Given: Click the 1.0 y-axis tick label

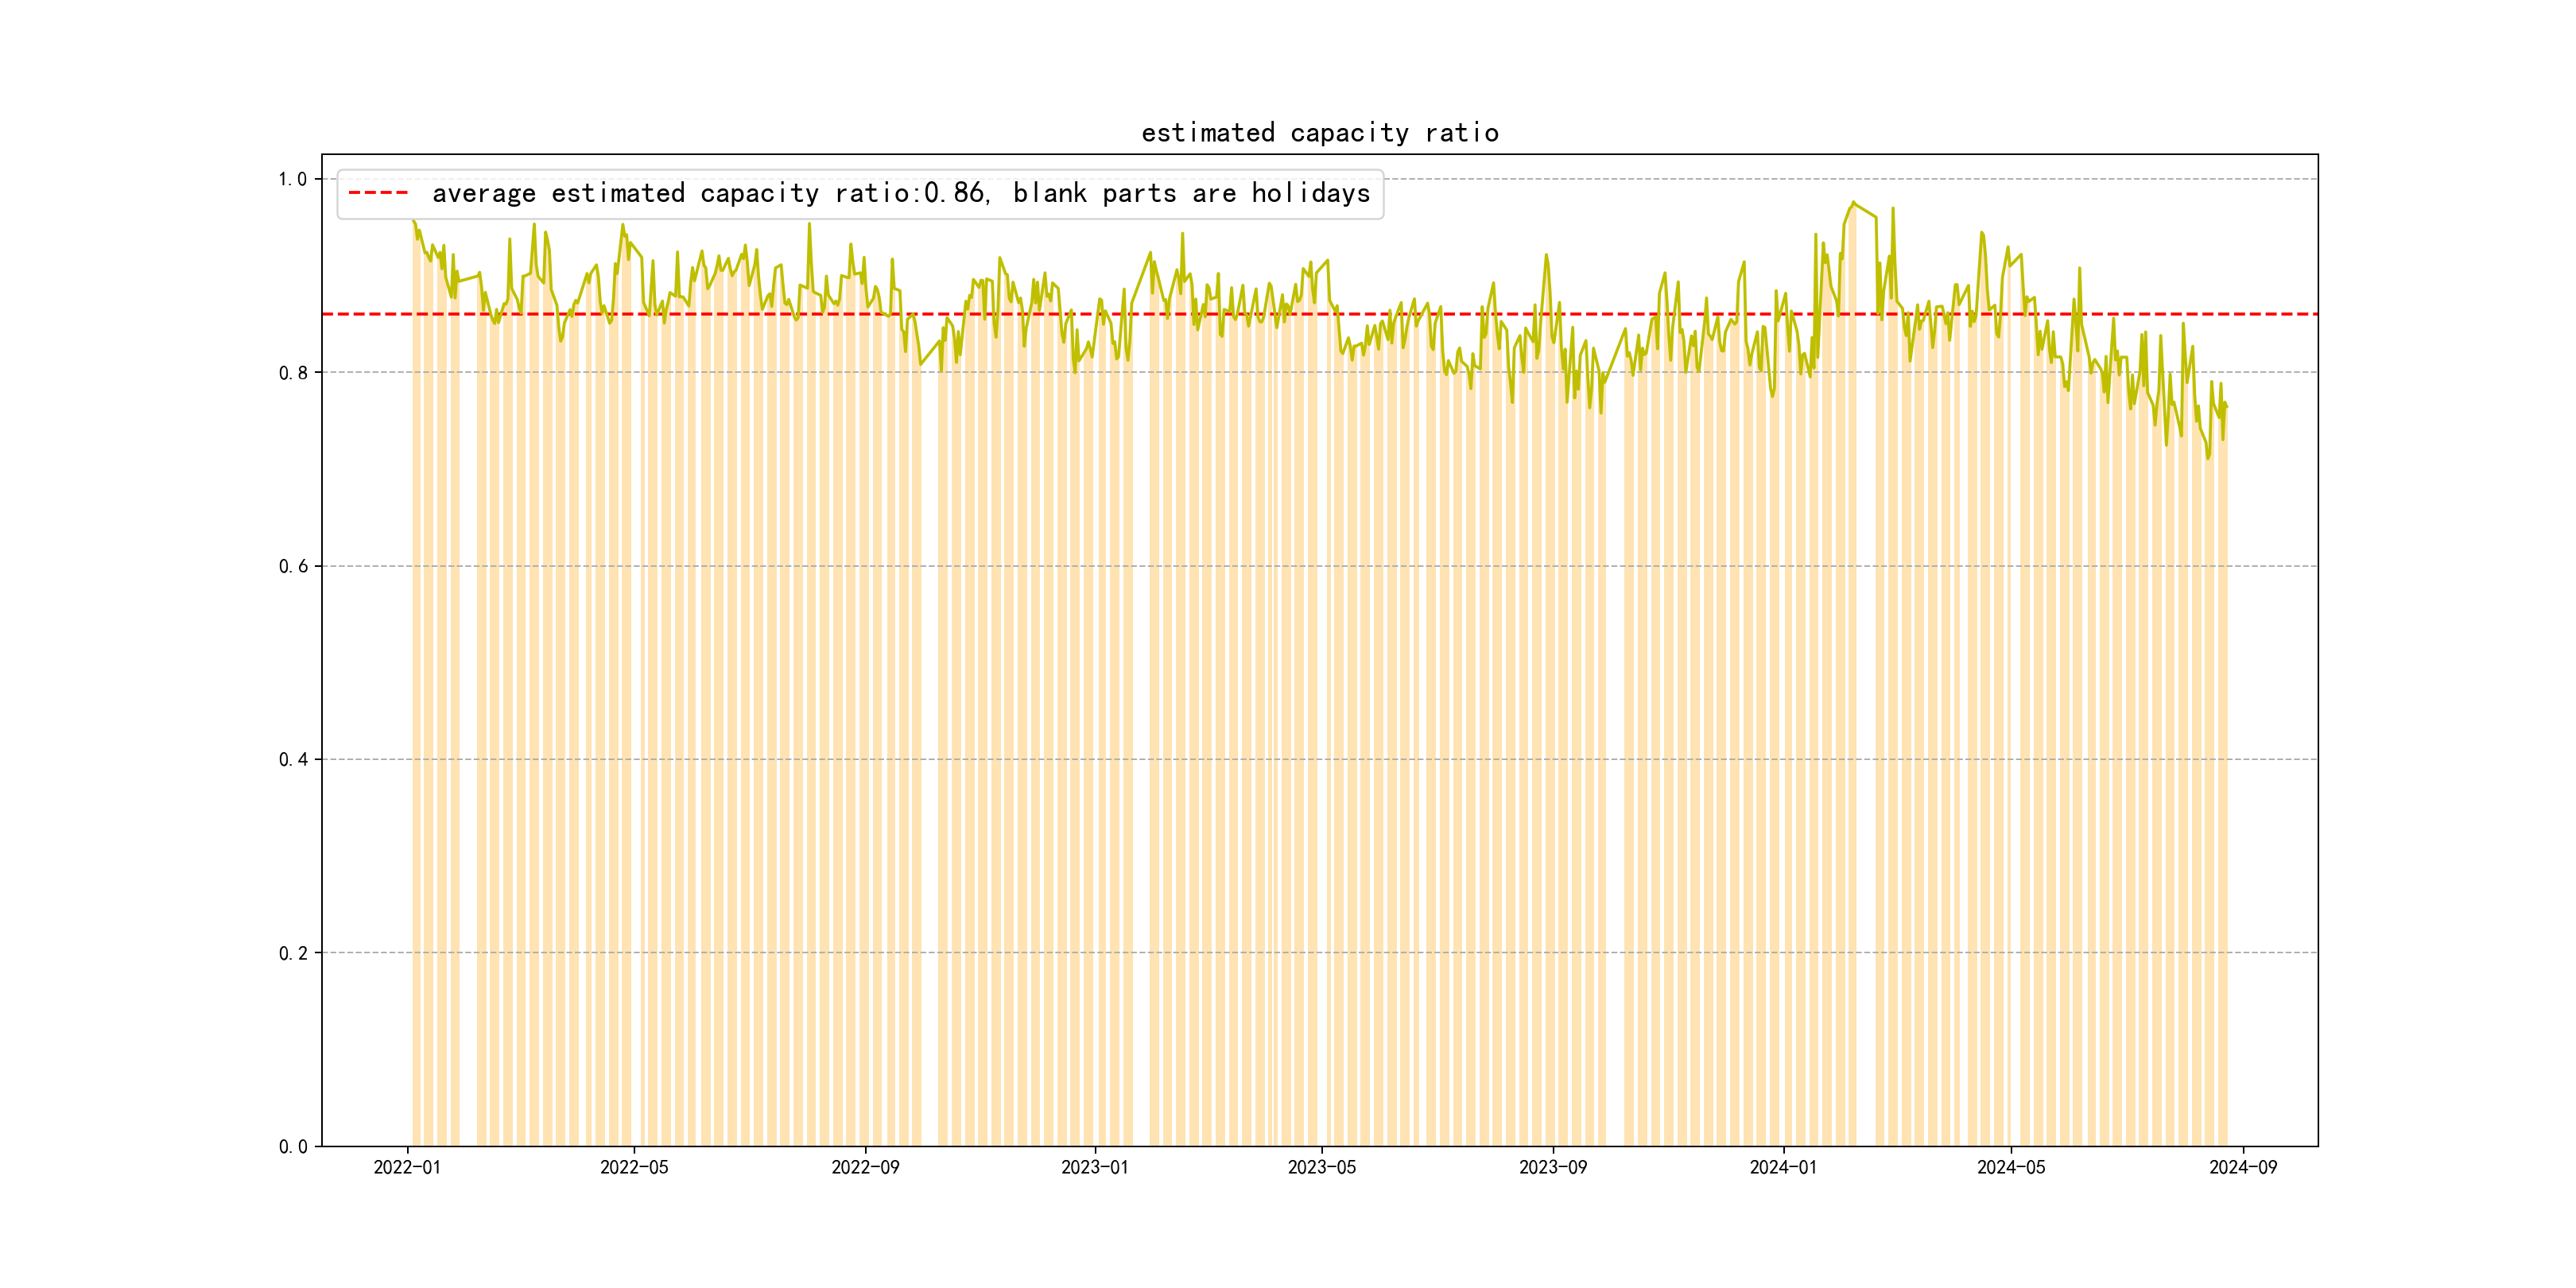Looking at the screenshot, I should pos(292,179).
